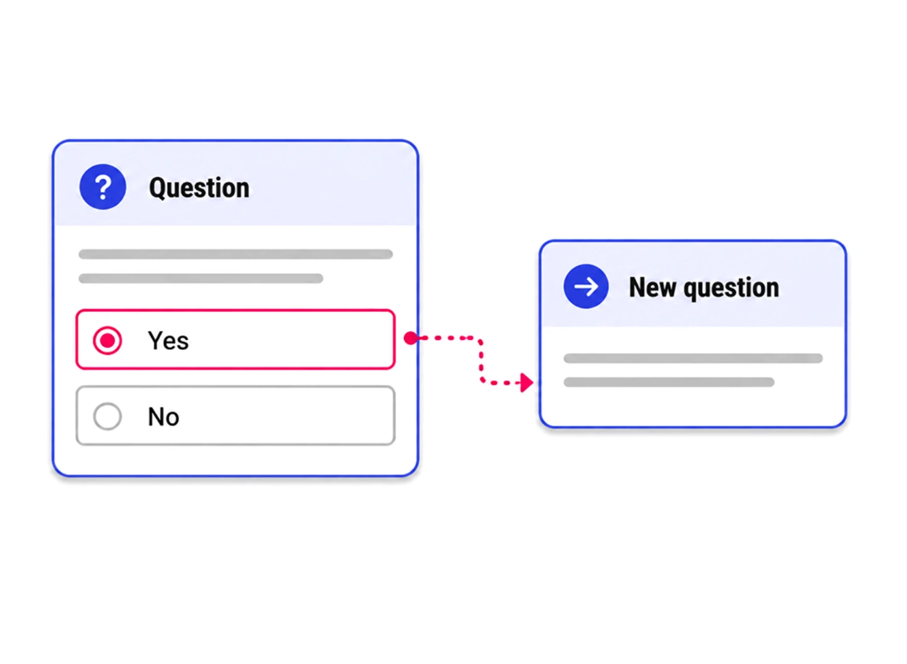The image size is (907, 664).
Task: Click the "New question" card title
Action: 704,288
